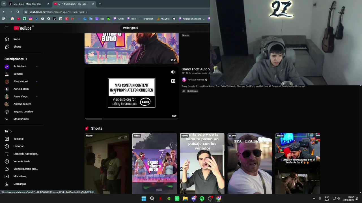Show hidden system tray icons
This screenshot has width=362, height=203.
click(x=314, y=198)
